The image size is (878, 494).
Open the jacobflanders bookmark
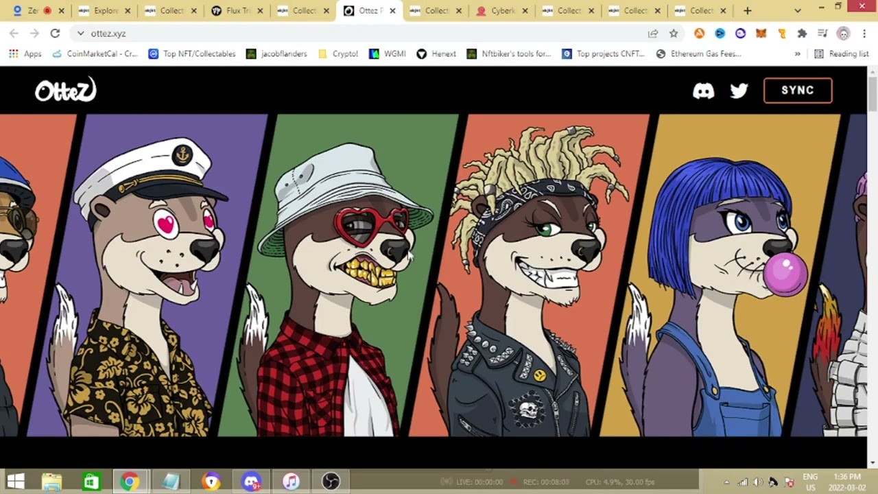tap(276, 54)
